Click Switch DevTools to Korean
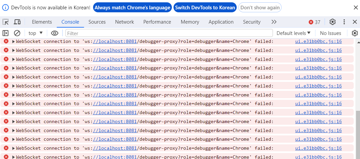This screenshot has height=159, width=360. [x=205, y=8]
